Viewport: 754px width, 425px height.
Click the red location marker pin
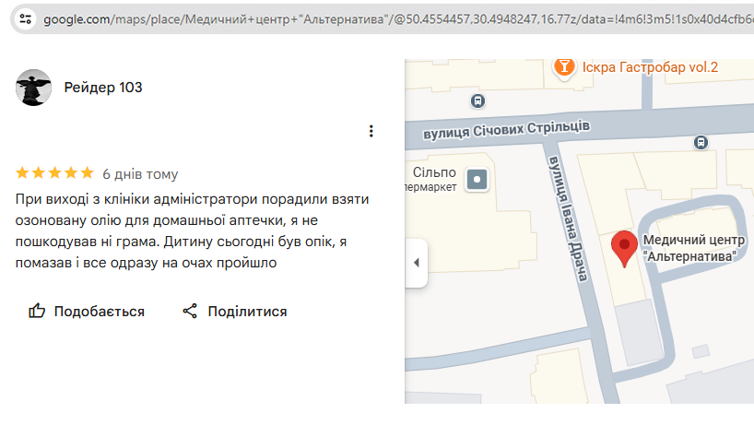coord(625,247)
